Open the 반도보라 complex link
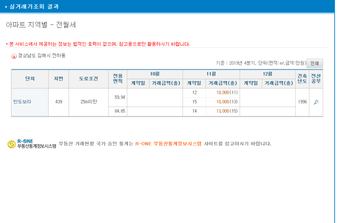Screen dimensions: 342x223 (22, 102)
